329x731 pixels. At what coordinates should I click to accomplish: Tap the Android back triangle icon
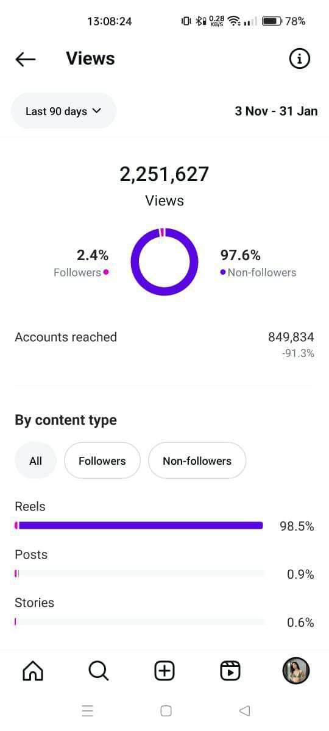coord(245,710)
